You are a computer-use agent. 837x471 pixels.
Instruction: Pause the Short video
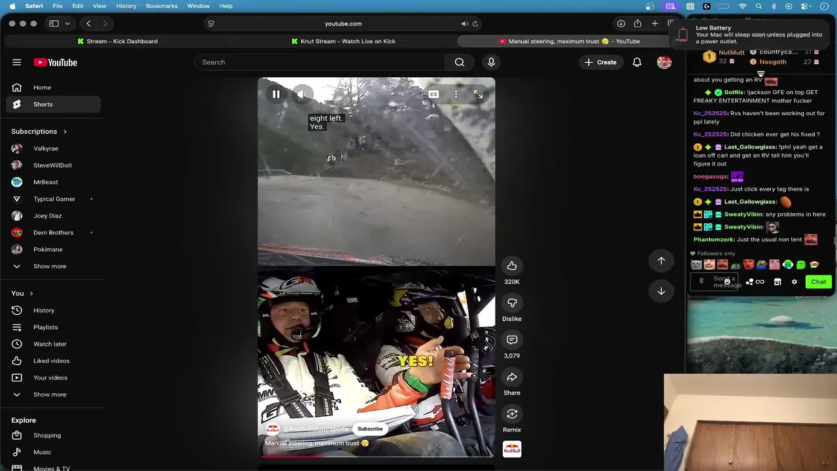[276, 94]
